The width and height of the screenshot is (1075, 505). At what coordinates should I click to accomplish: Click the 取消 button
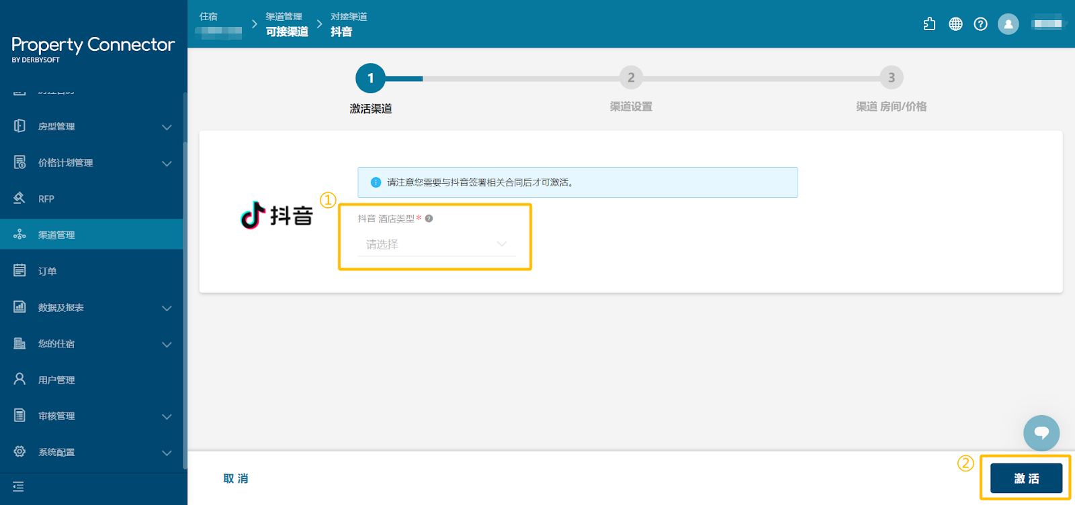point(236,478)
